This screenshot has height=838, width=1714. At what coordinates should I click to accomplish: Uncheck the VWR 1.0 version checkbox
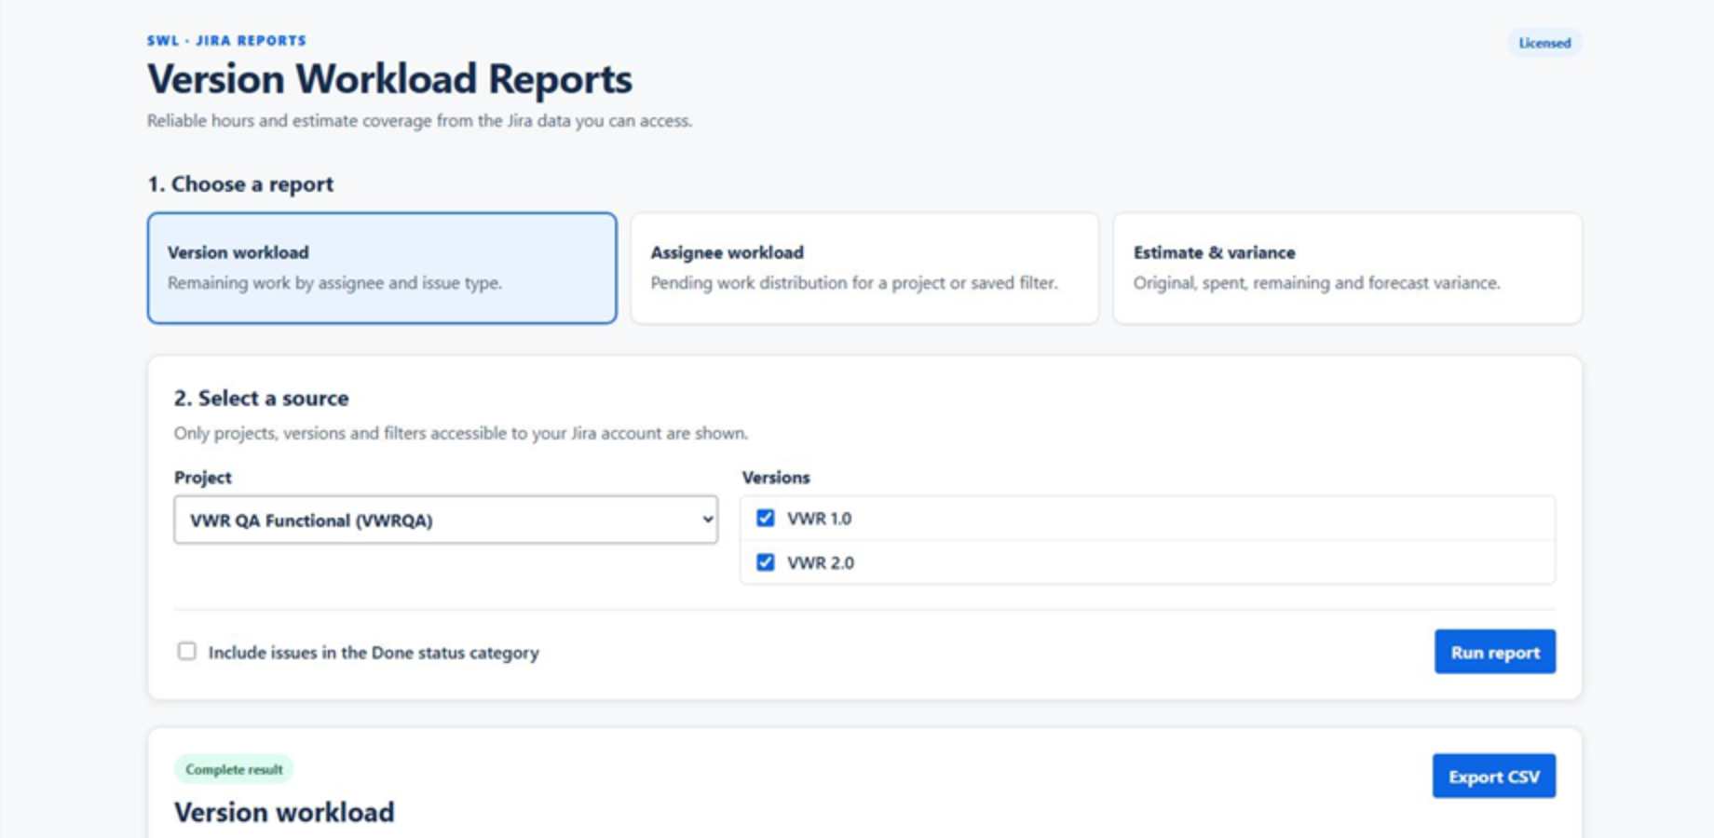[x=766, y=518]
